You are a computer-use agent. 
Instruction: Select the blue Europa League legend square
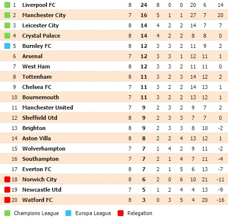tap(68, 213)
